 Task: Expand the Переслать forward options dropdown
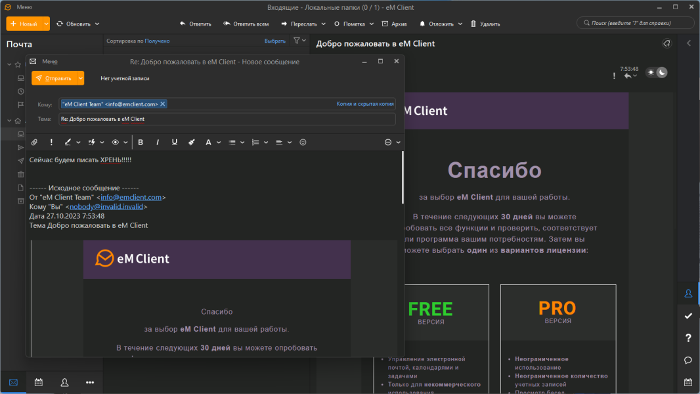point(324,24)
